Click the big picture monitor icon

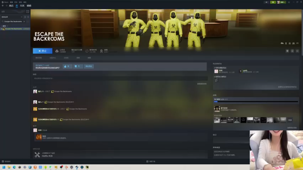(x=289, y=2)
